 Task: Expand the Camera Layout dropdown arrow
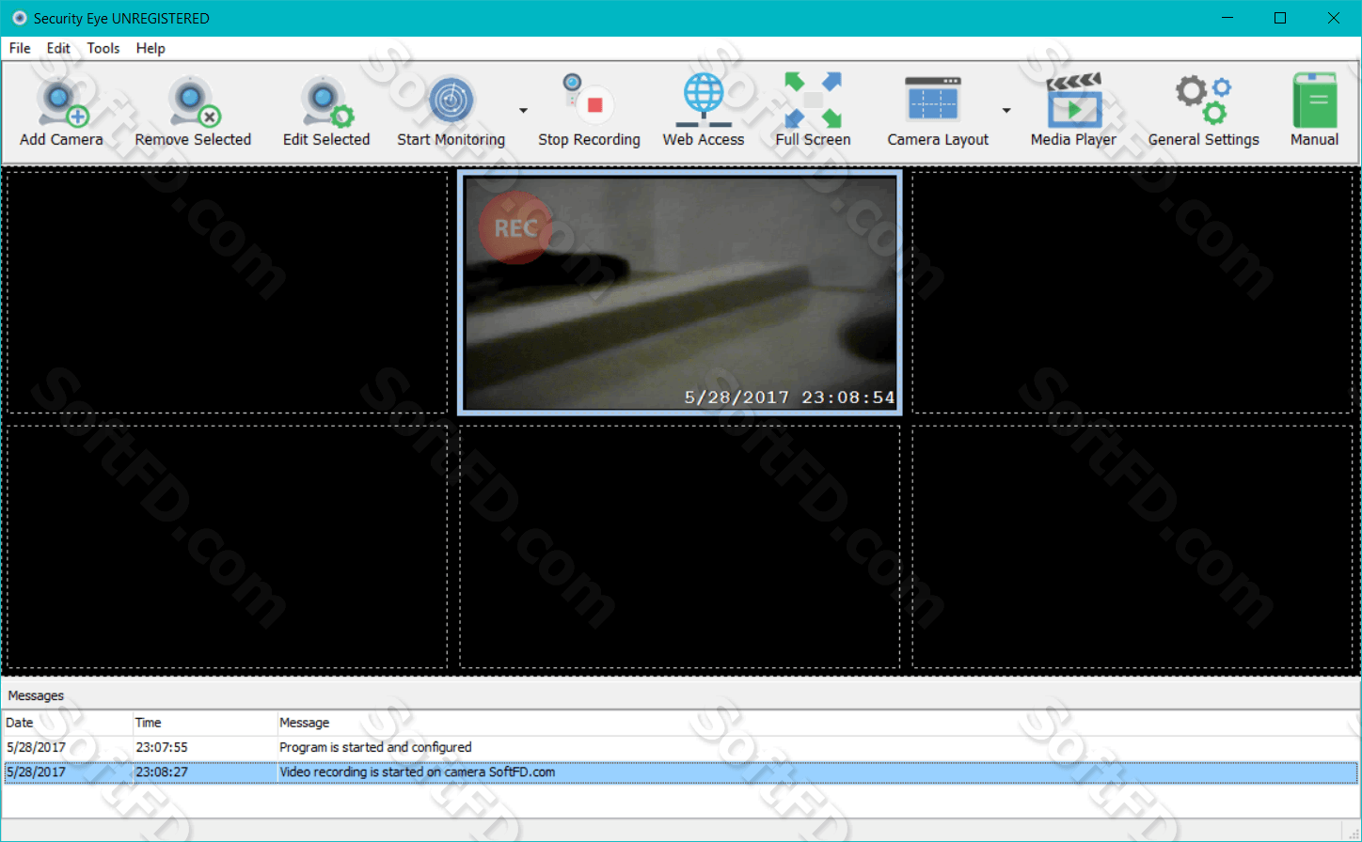click(x=1006, y=111)
